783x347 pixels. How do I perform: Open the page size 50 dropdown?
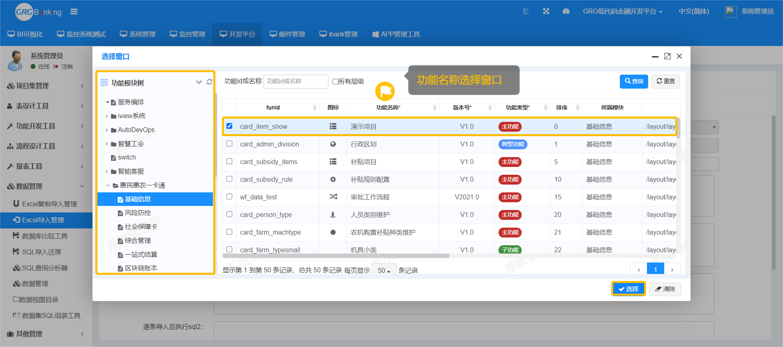(x=384, y=270)
